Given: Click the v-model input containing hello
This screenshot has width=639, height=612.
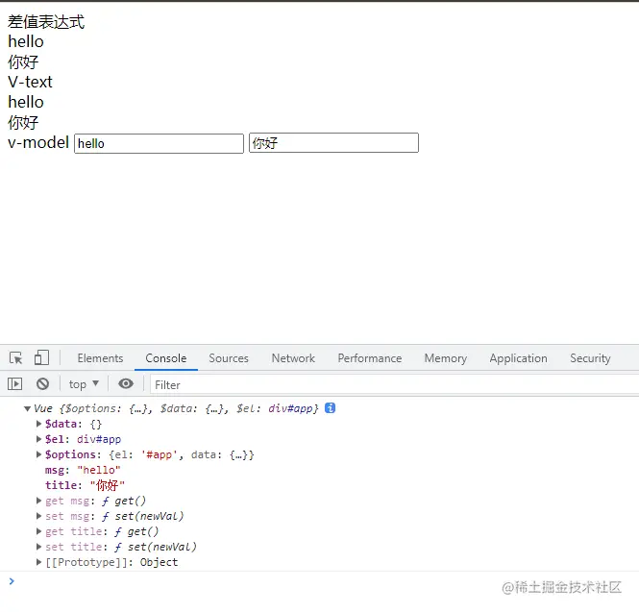Looking at the screenshot, I should (159, 143).
